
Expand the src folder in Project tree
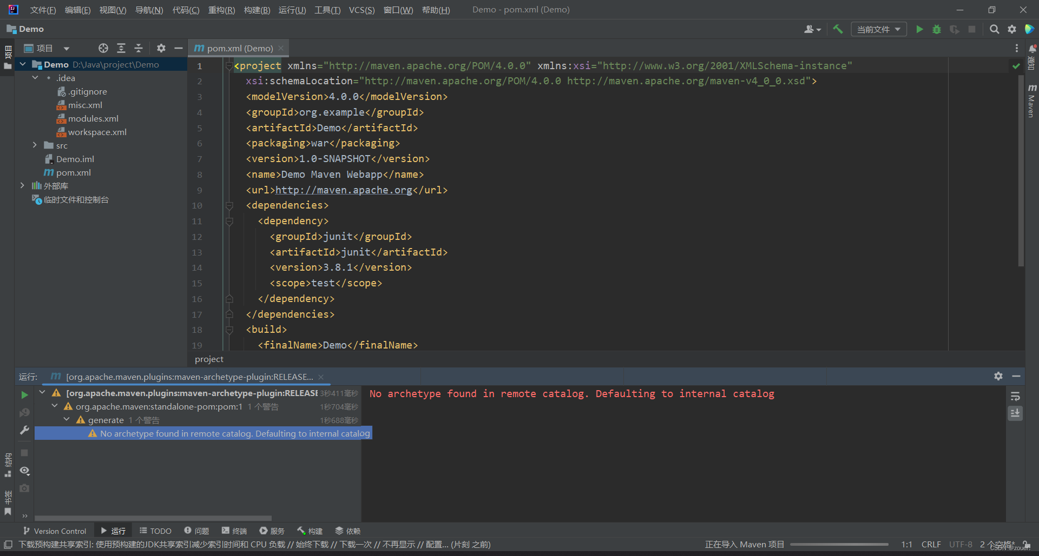[x=35, y=145]
